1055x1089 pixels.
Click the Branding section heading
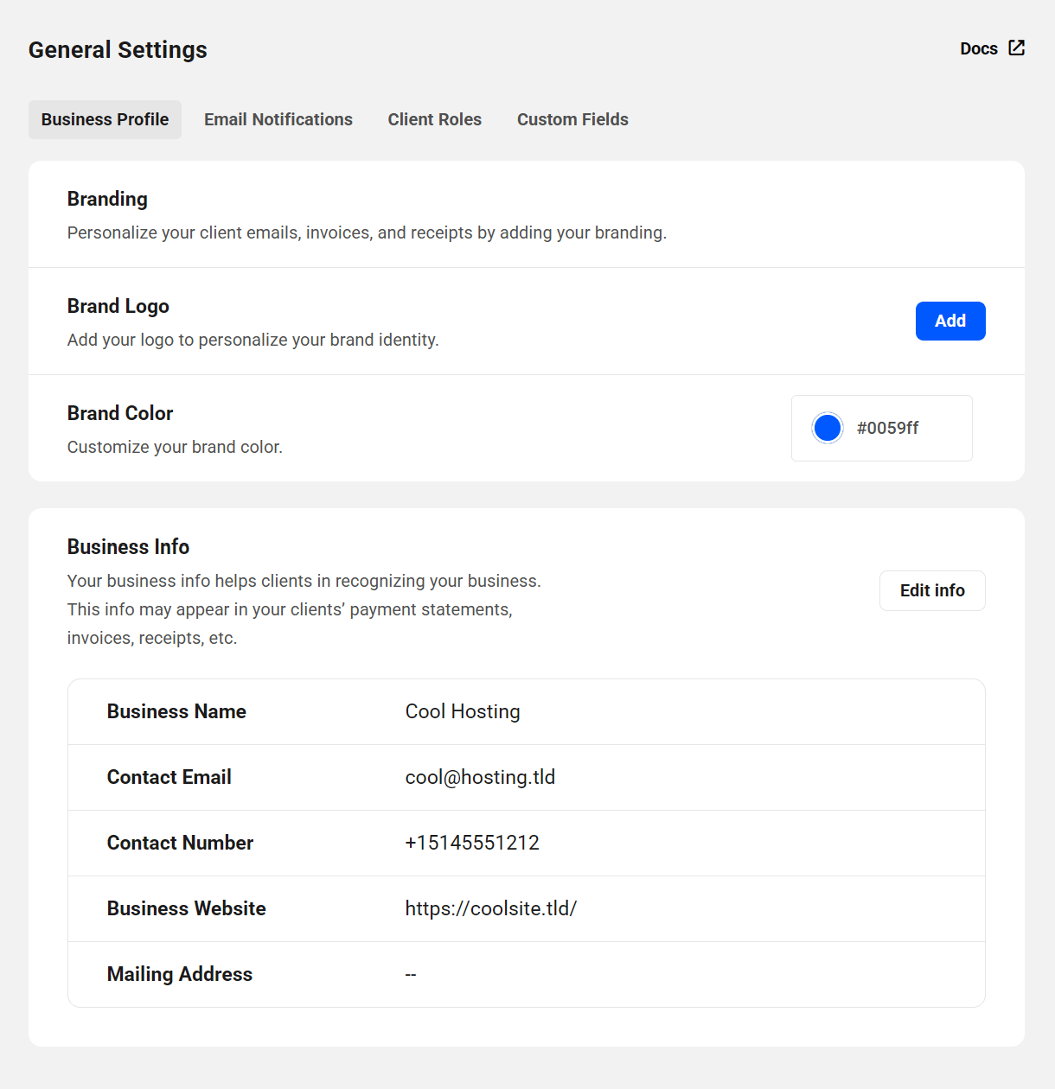(107, 199)
